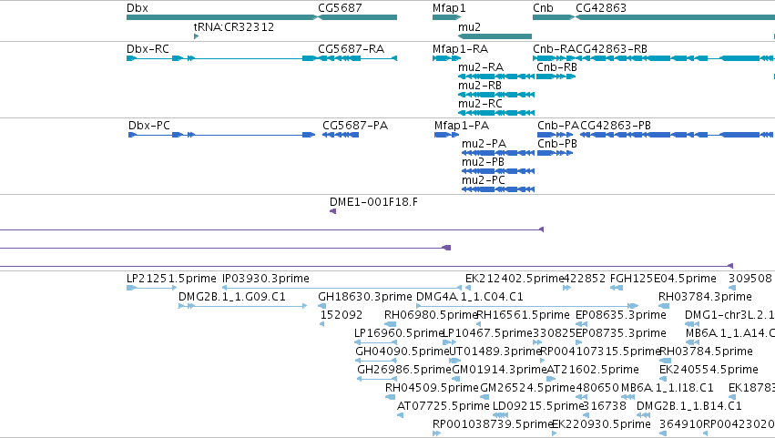Image resolution: width=775 pixels, height=438 pixels.
Task: Click the Mfap1 gene bar
Action: (x=446, y=17)
